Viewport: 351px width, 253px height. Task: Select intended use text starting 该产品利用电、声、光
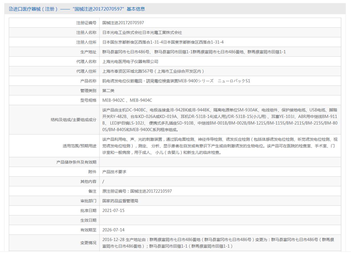click(220, 146)
